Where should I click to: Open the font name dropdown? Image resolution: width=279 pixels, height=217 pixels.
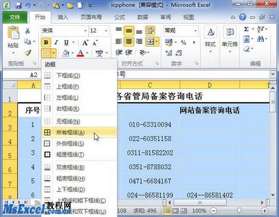point(85,30)
